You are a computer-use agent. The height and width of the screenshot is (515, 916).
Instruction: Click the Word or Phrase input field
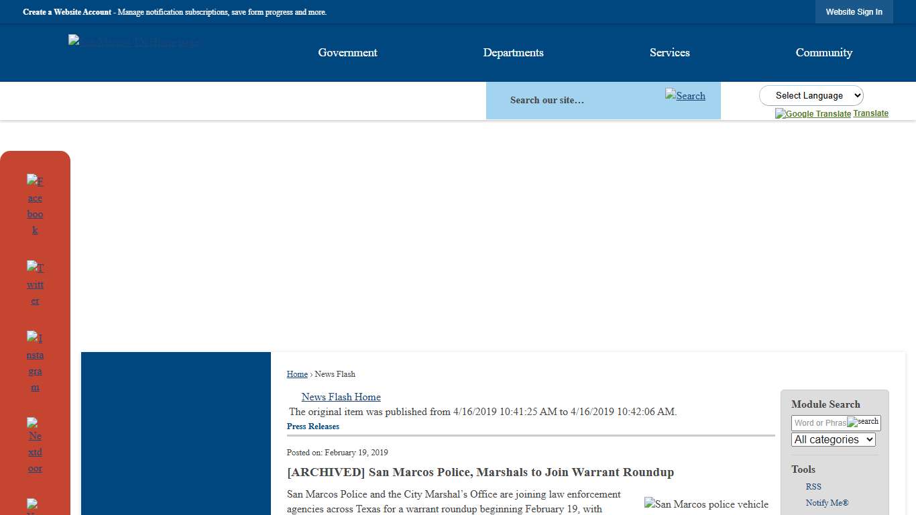click(819, 423)
